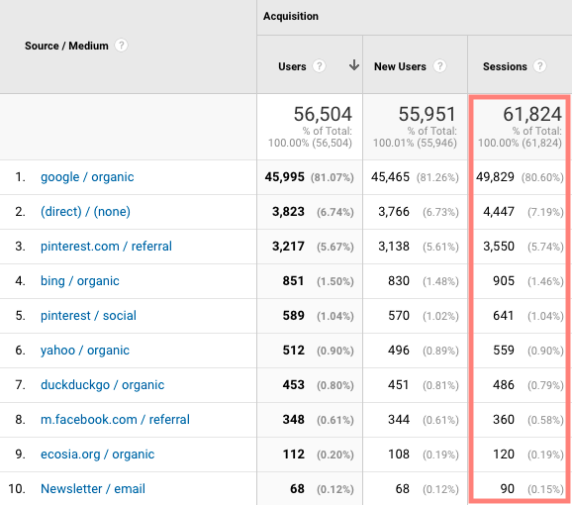572x505 pixels.
Task: Click New Users value 496
Action: [x=399, y=351]
